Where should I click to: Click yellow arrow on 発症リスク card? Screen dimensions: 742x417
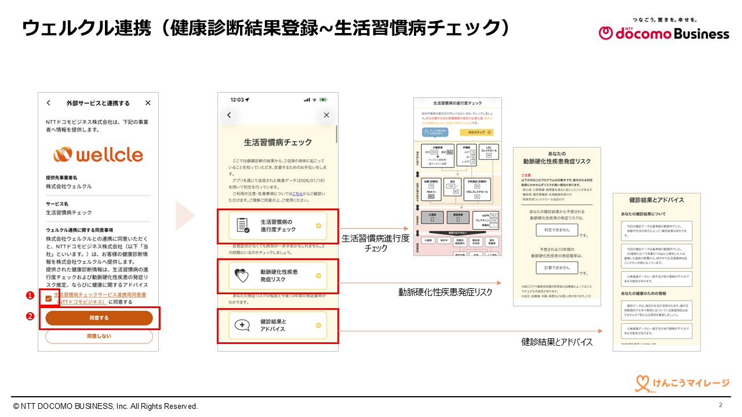[318, 276]
